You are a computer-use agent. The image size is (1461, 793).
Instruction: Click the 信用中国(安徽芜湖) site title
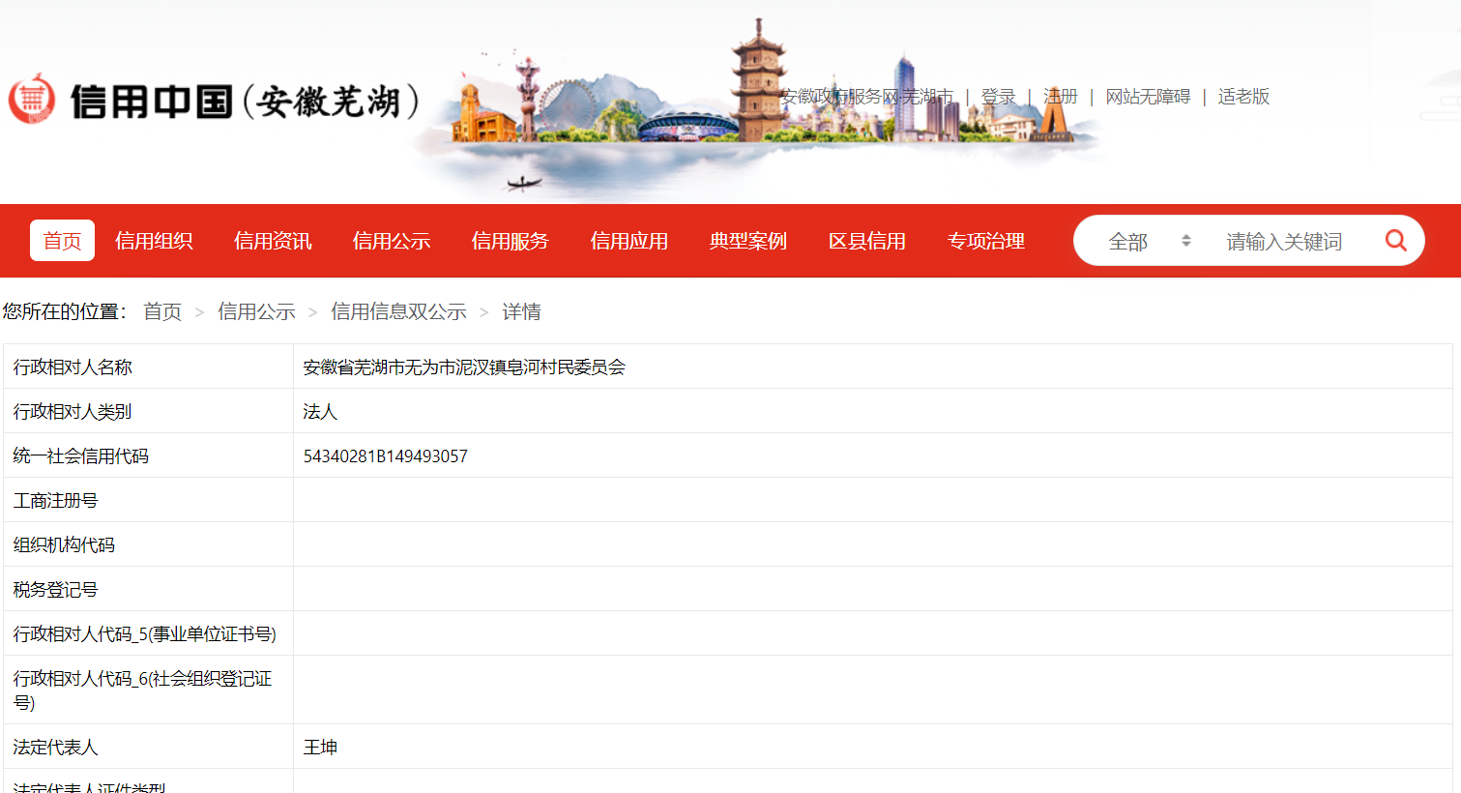coord(245,101)
